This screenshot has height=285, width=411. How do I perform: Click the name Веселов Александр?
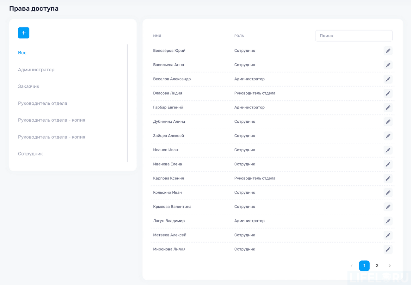tap(172, 79)
